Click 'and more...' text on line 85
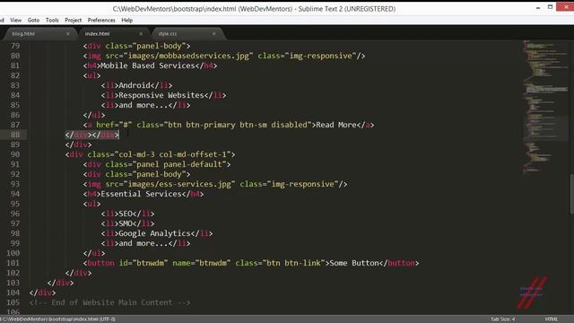Image resolution: width=574 pixels, height=323 pixels. 143,105
